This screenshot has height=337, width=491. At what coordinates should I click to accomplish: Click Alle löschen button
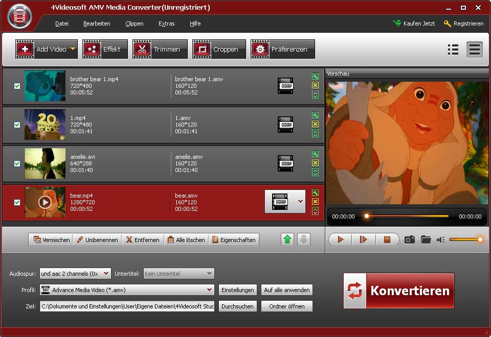[x=186, y=240]
